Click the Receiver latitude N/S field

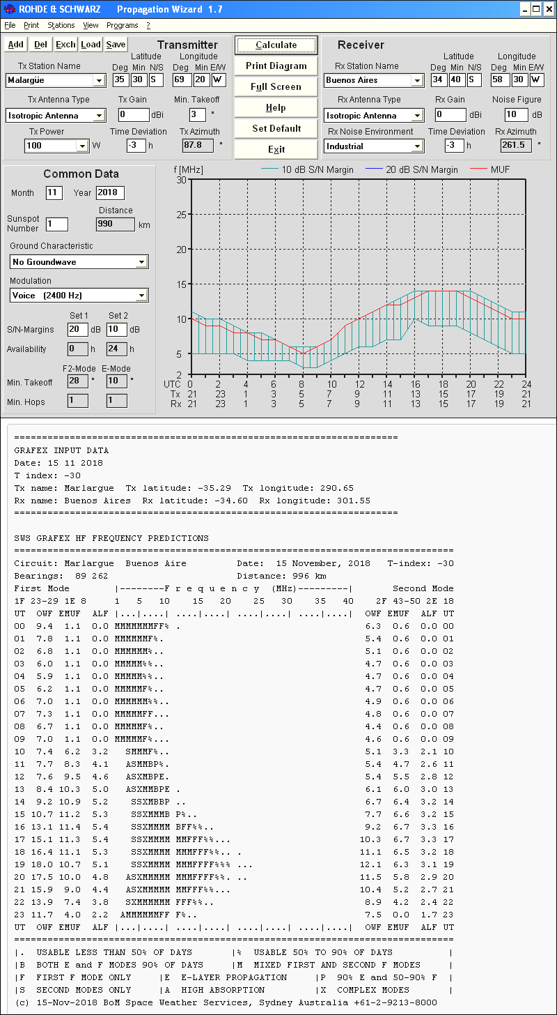click(474, 80)
